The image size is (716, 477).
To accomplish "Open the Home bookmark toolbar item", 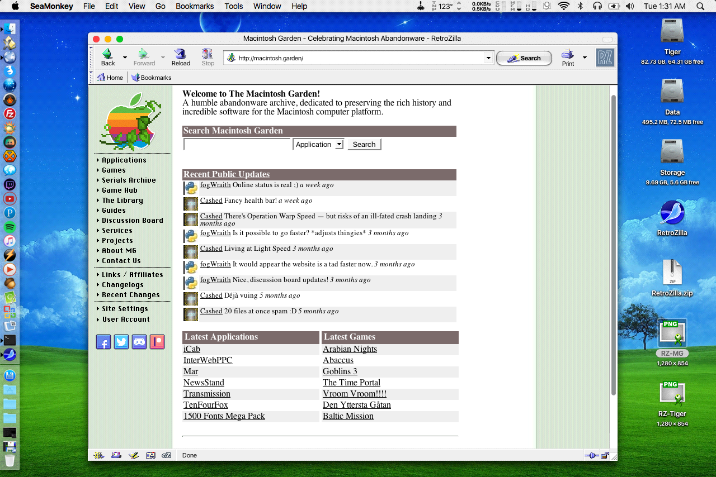I will click(x=110, y=78).
